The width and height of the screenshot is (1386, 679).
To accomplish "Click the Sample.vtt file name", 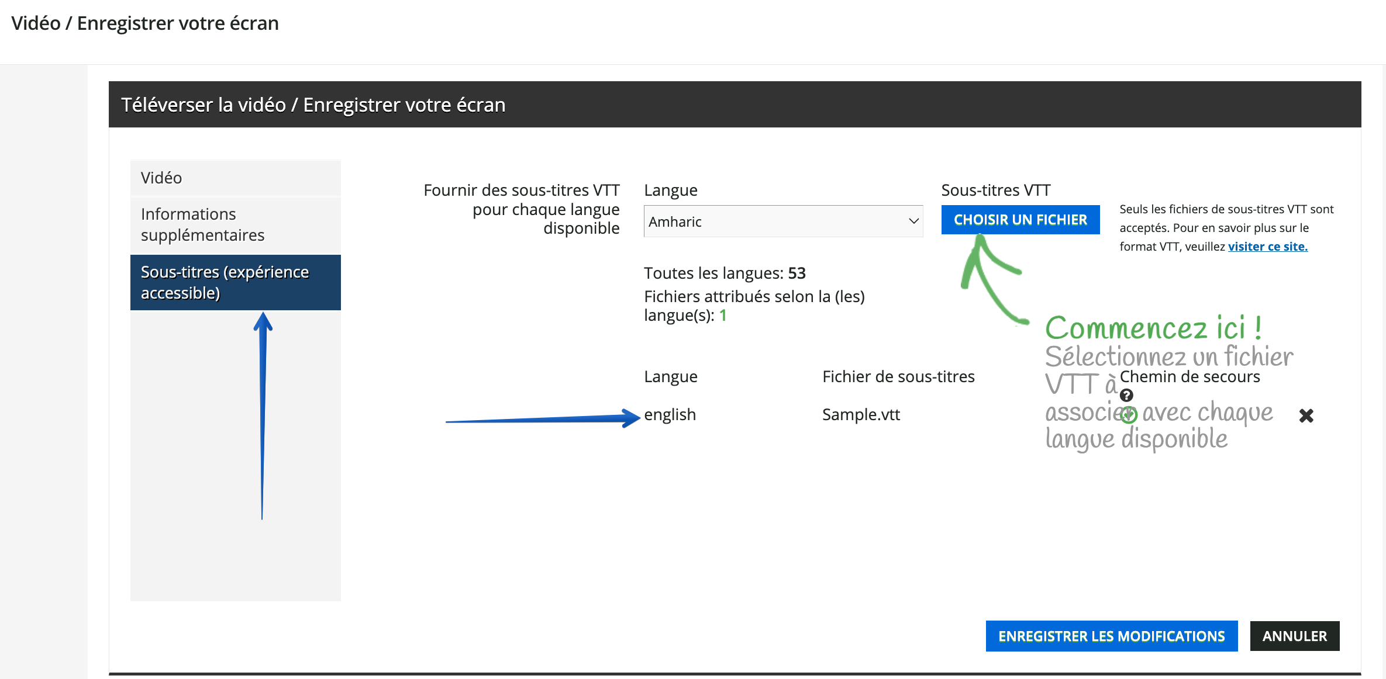I will [x=861, y=415].
